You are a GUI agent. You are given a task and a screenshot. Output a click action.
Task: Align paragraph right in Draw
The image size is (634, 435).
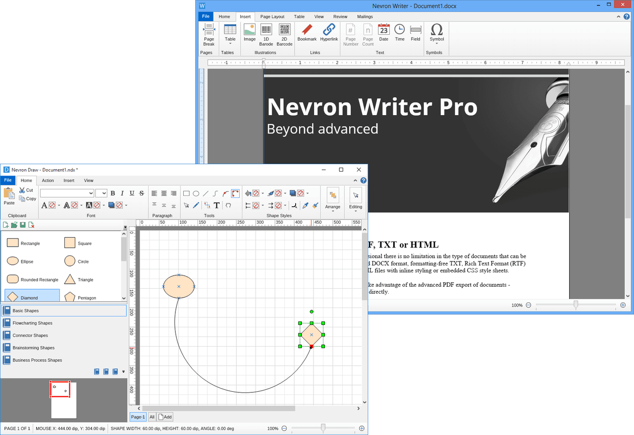173,193
